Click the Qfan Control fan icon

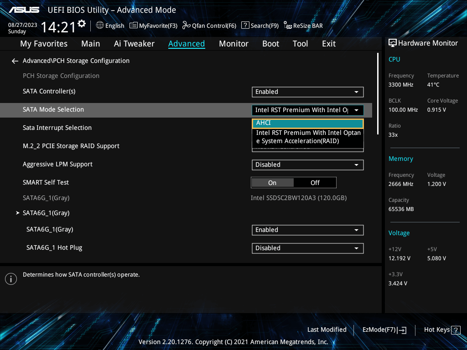[187, 26]
